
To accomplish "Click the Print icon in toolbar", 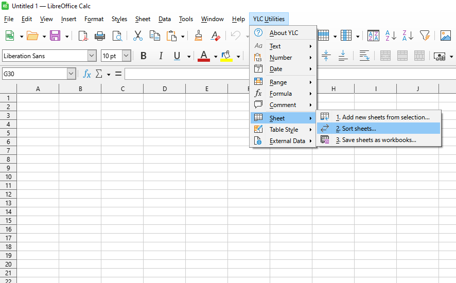I will click(x=100, y=36).
